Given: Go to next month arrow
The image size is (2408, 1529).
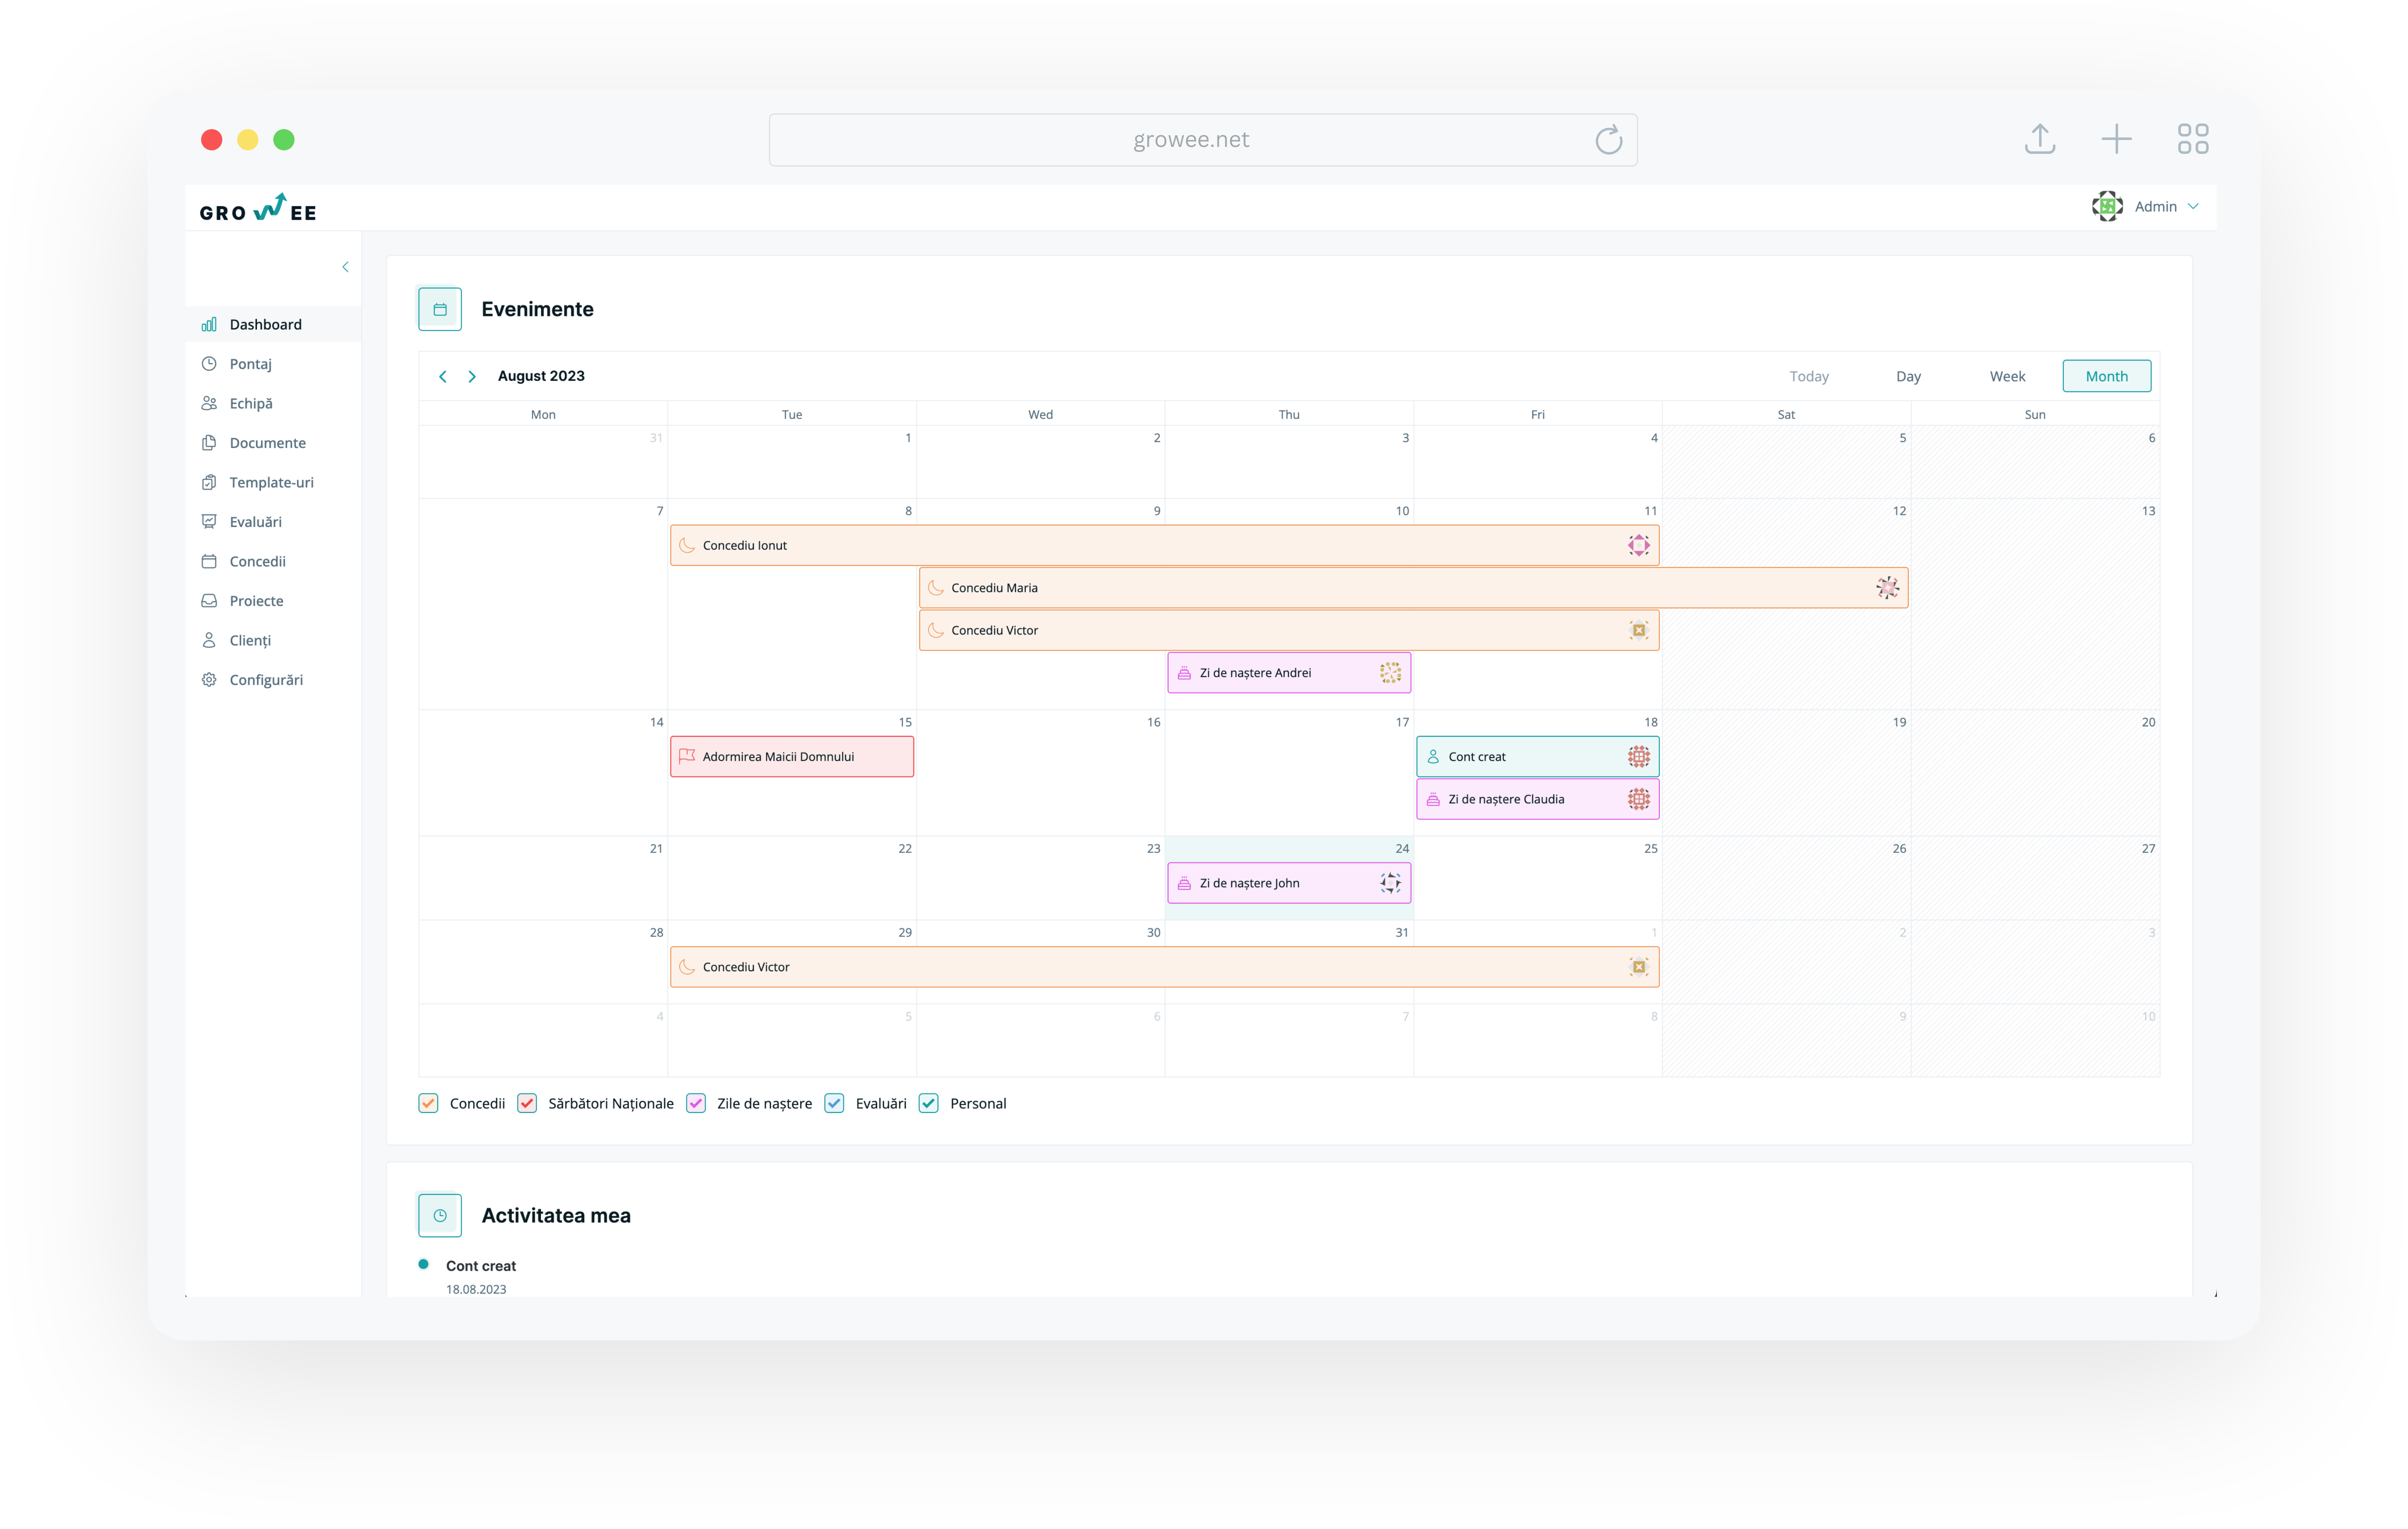Looking at the screenshot, I should pyautogui.click(x=472, y=377).
